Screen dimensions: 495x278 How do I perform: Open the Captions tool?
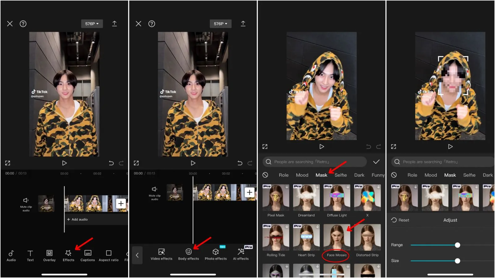click(x=88, y=255)
